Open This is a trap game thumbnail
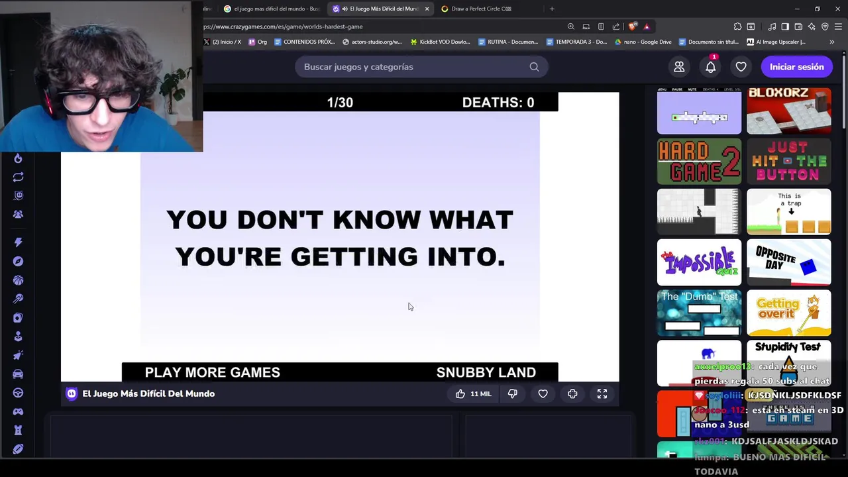Viewport: 848px width, 477px height. [x=788, y=212]
